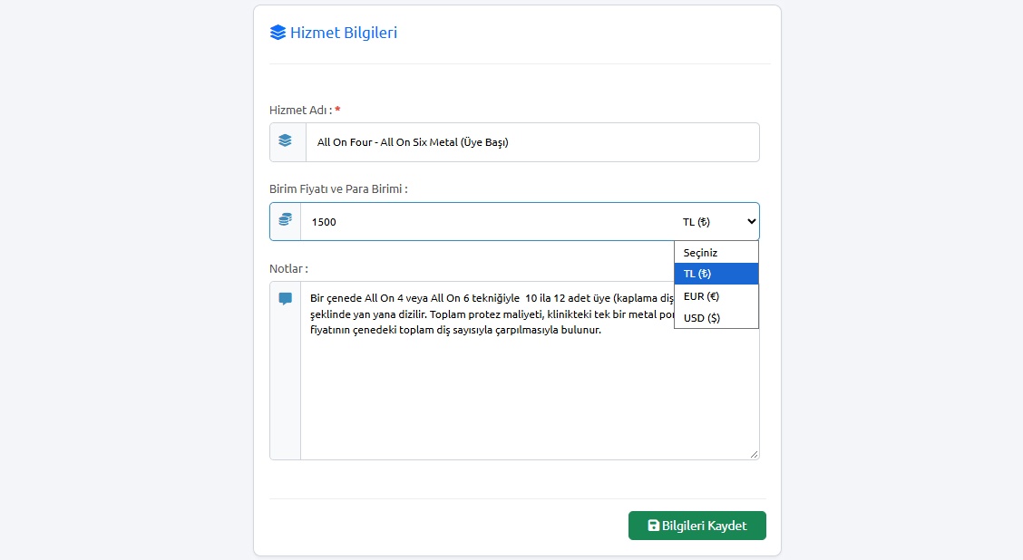Click the Notlar label
1023x560 pixels.
pyautogui.click(x=289, y=268)
